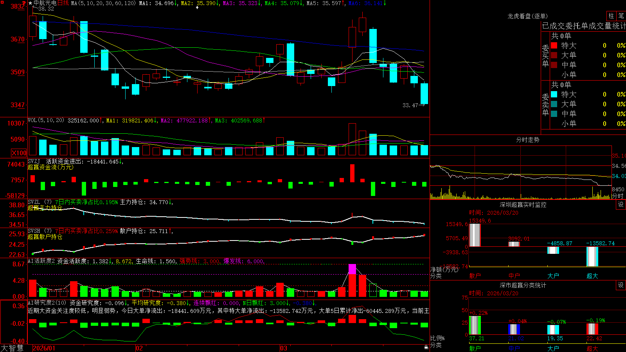Click the red question mark icon
626x352 pixels.
(x=24, y=4)
